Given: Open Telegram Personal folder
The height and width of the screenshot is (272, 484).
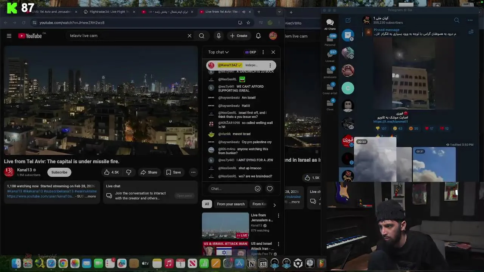Looking at the screenshot, I should tap(330, 40).
